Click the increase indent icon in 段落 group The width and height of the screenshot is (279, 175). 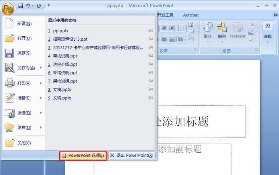pyautogui.click(x=171, y=28)
